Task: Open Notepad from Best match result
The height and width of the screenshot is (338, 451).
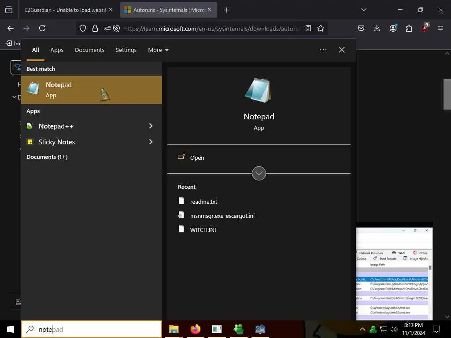Action: 92,90
